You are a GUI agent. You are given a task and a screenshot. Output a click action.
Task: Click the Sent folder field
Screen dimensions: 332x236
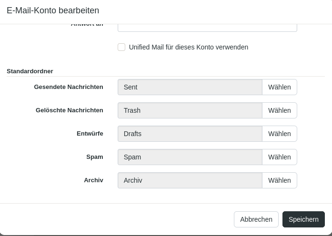[x=190, y=87]
